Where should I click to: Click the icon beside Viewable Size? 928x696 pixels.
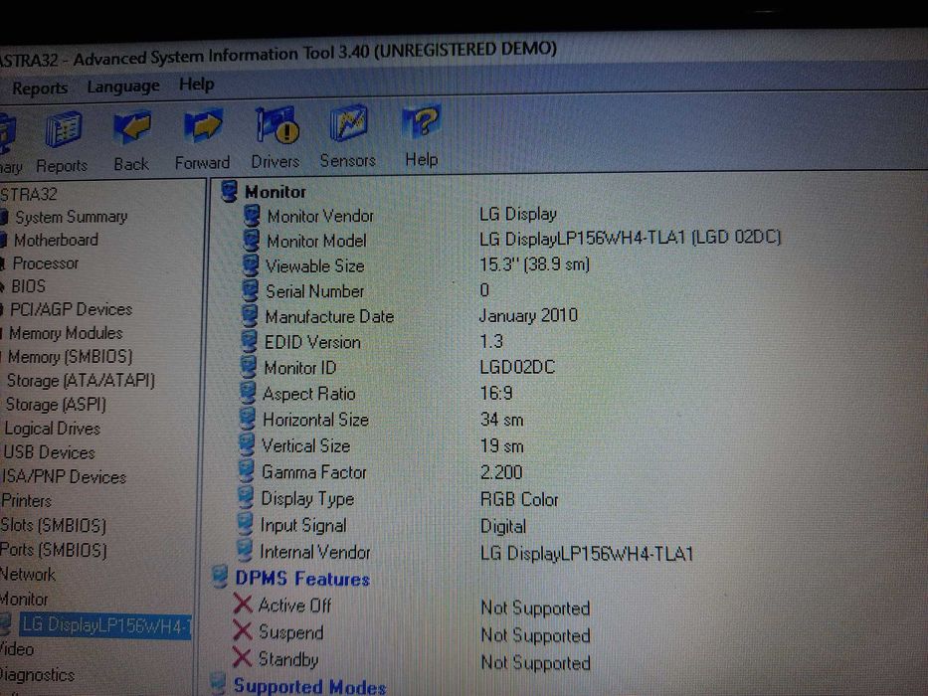coord(251,265)
